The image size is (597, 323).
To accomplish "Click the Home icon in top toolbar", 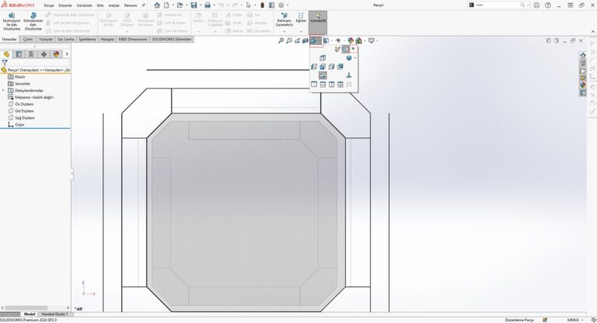I will [156, 5].
